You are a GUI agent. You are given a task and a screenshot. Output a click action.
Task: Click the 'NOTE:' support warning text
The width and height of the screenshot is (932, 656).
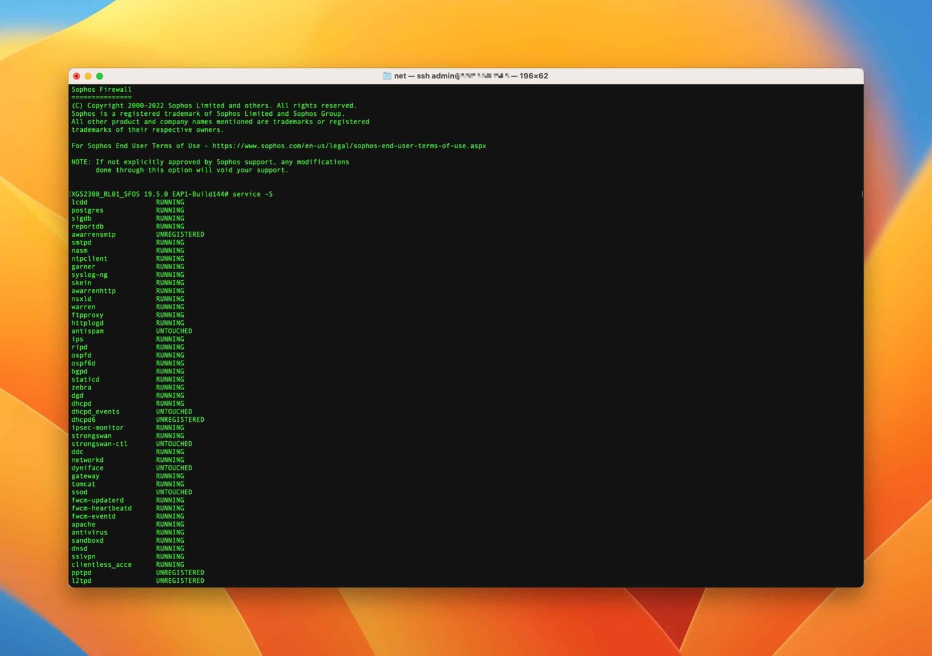pos(81,162)
